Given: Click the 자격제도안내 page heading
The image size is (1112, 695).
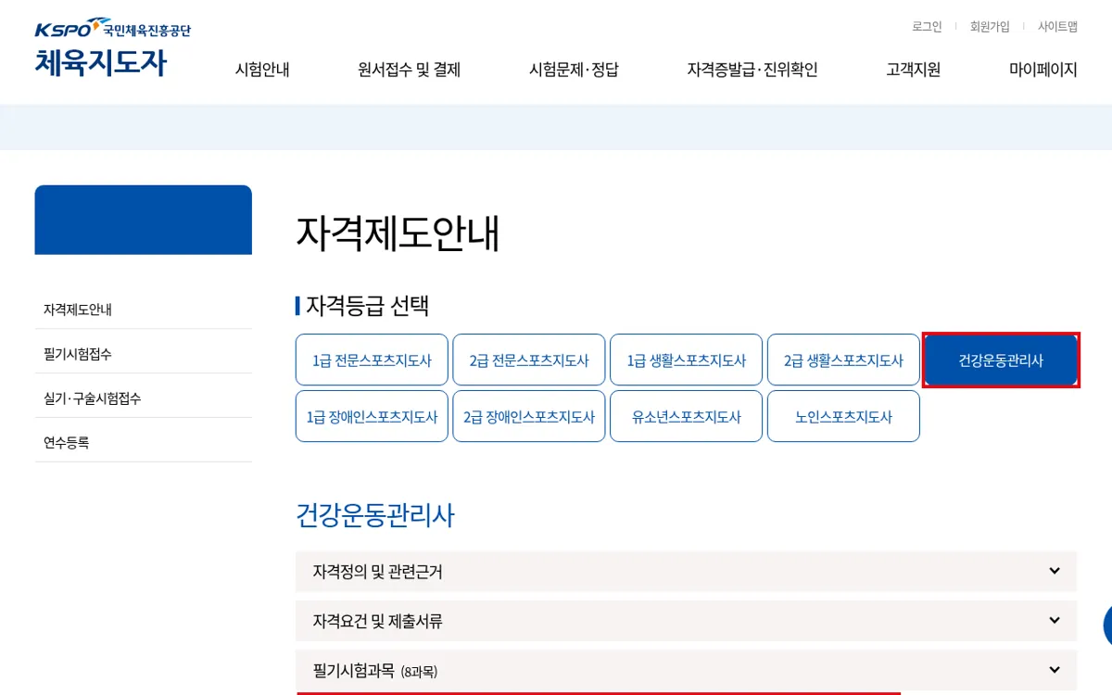Looking at the screenshot, I should (x=398, y=233).
